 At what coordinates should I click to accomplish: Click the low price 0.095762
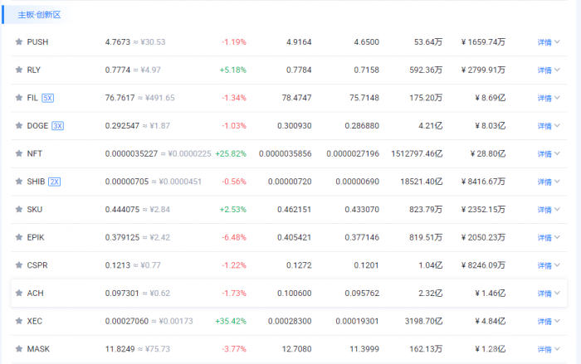pyautogui.click(x=362, y=293)
